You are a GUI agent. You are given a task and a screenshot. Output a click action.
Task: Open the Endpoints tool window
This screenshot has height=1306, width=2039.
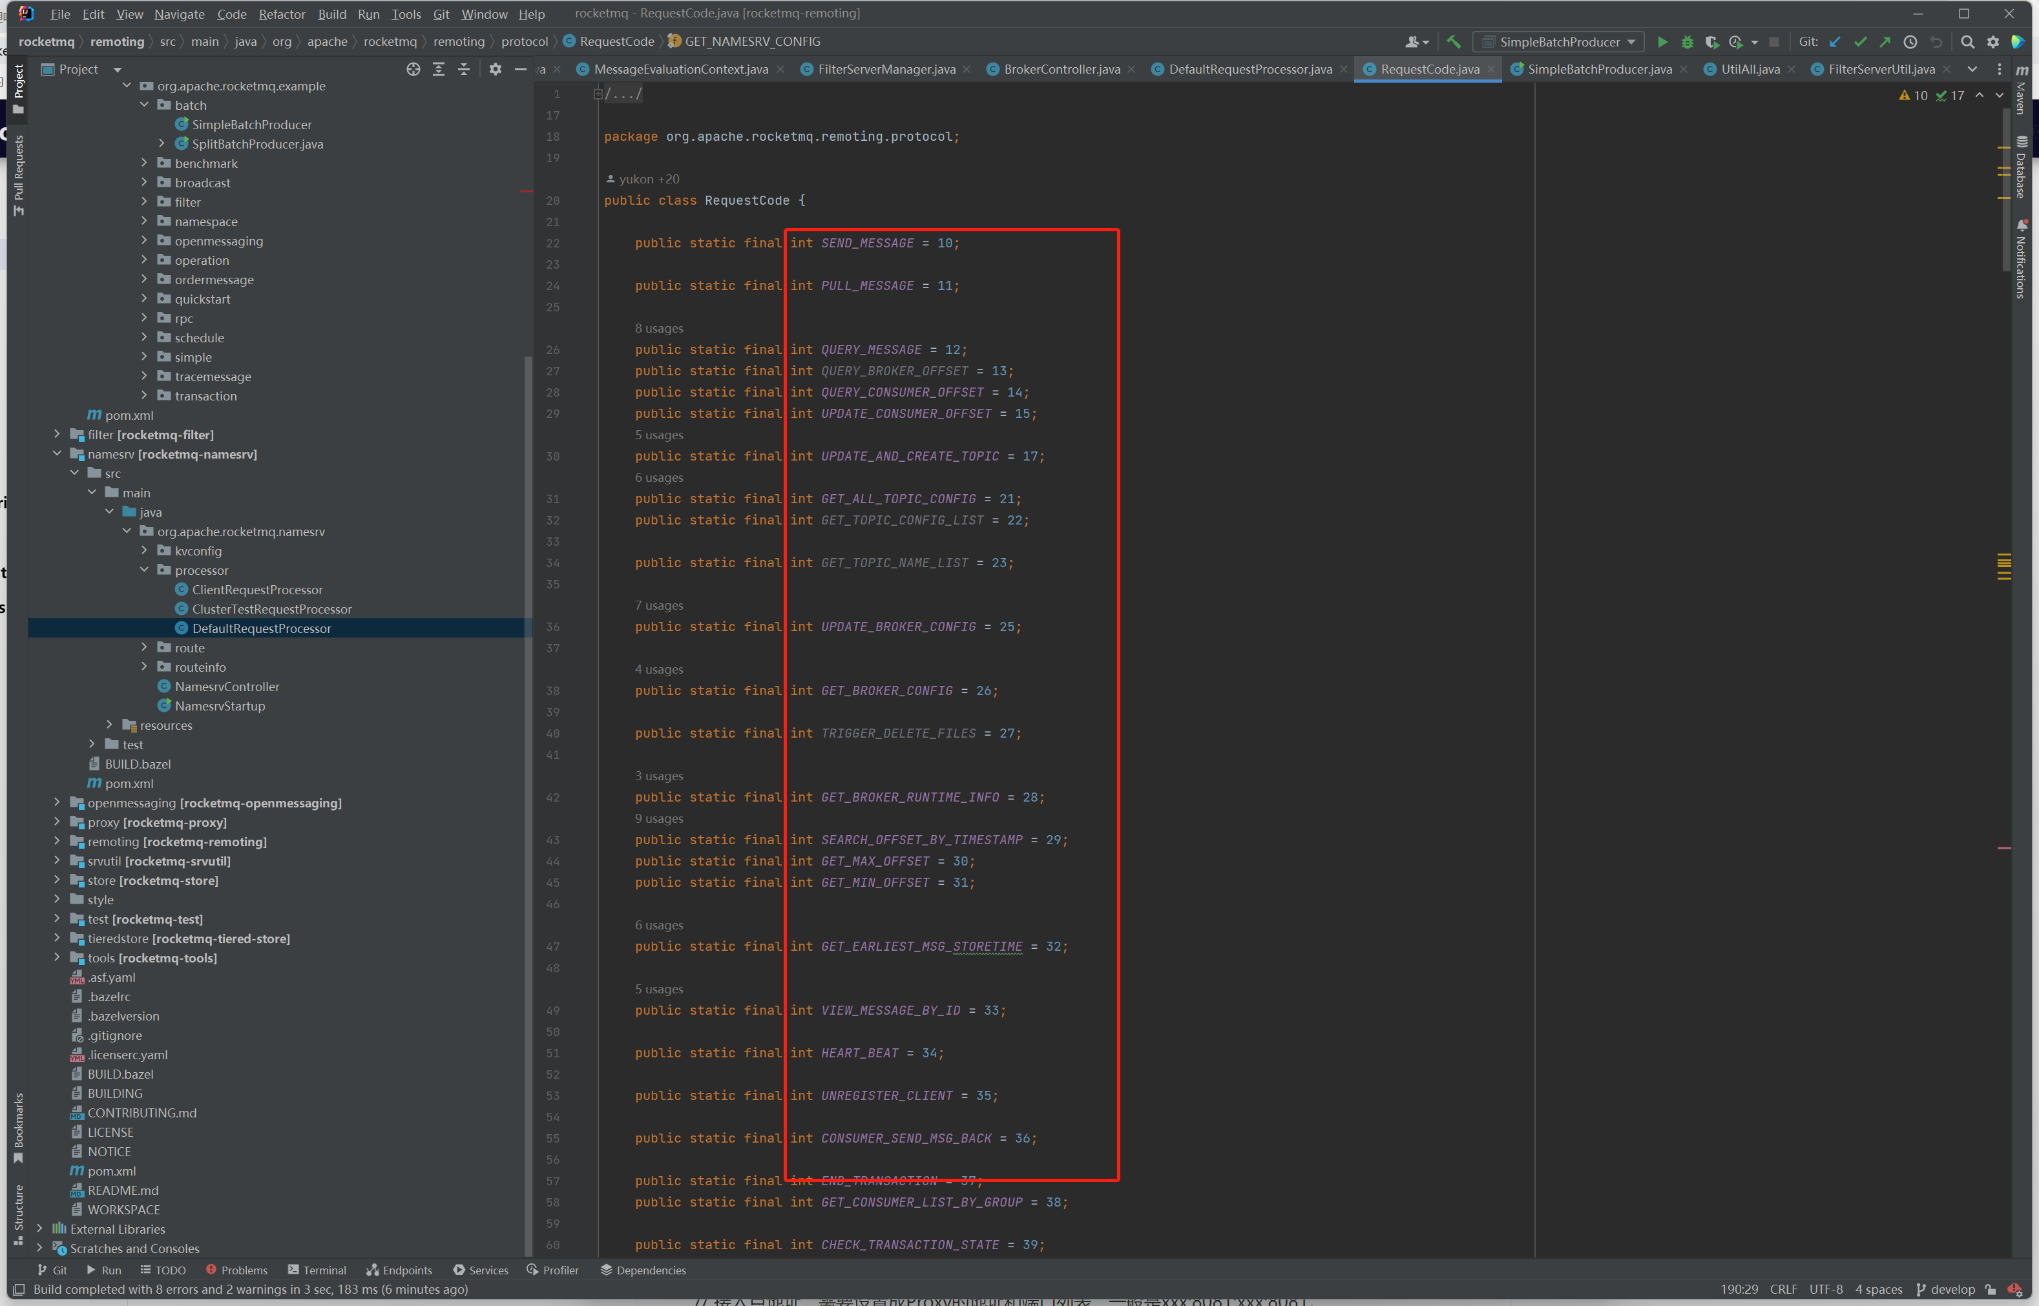coord(399,1270)
